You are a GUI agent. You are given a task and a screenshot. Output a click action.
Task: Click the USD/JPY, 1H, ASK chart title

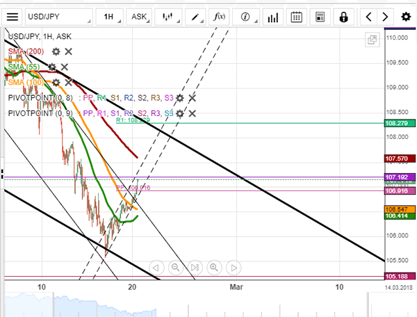[40, 36]
